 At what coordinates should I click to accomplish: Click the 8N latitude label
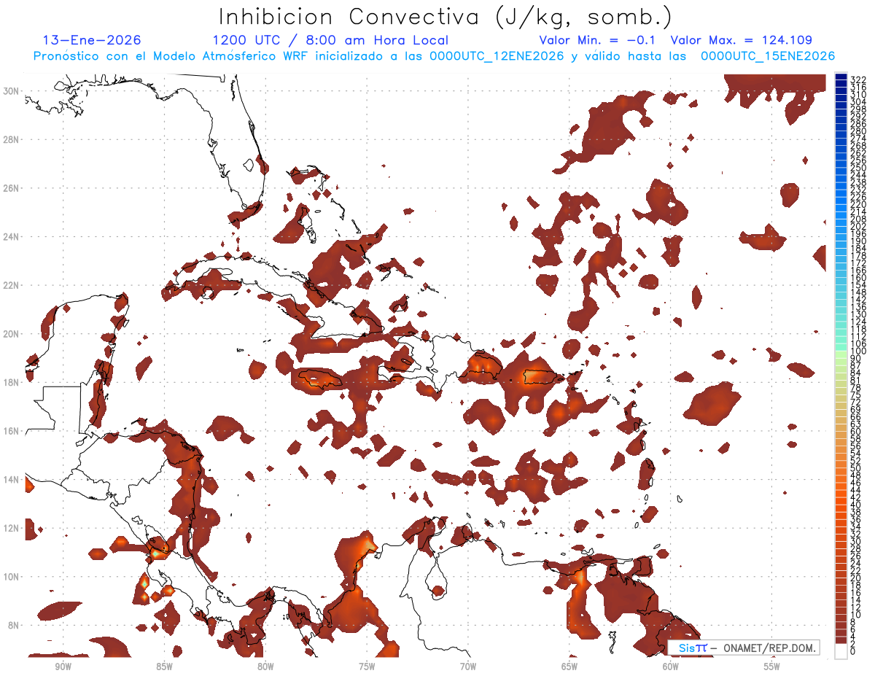coord(13,625)
